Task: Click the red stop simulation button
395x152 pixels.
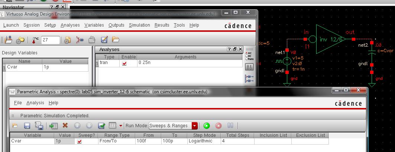Action: pyautogui.click(x=218, y=126)
